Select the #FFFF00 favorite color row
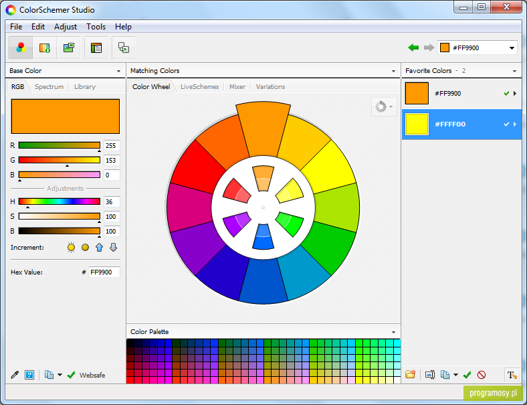 (x=461, y=124)
